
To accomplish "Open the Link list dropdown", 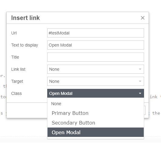I will point(96,69).
